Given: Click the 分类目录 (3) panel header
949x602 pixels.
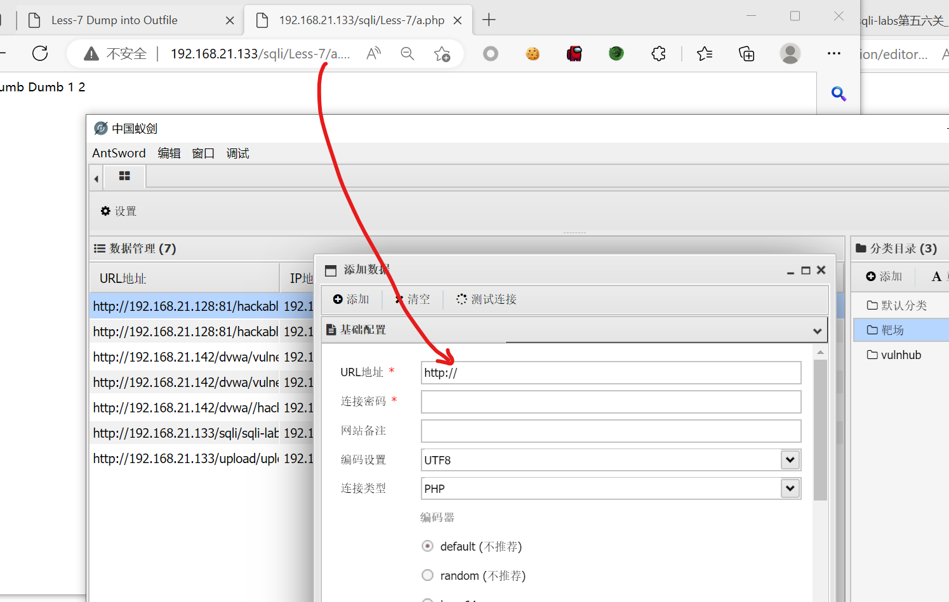Looking at the screenshot, I should (896, 249).
